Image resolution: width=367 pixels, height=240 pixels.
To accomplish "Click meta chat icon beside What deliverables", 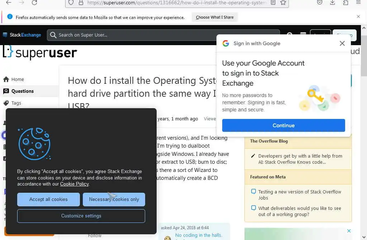I will 253,208.
